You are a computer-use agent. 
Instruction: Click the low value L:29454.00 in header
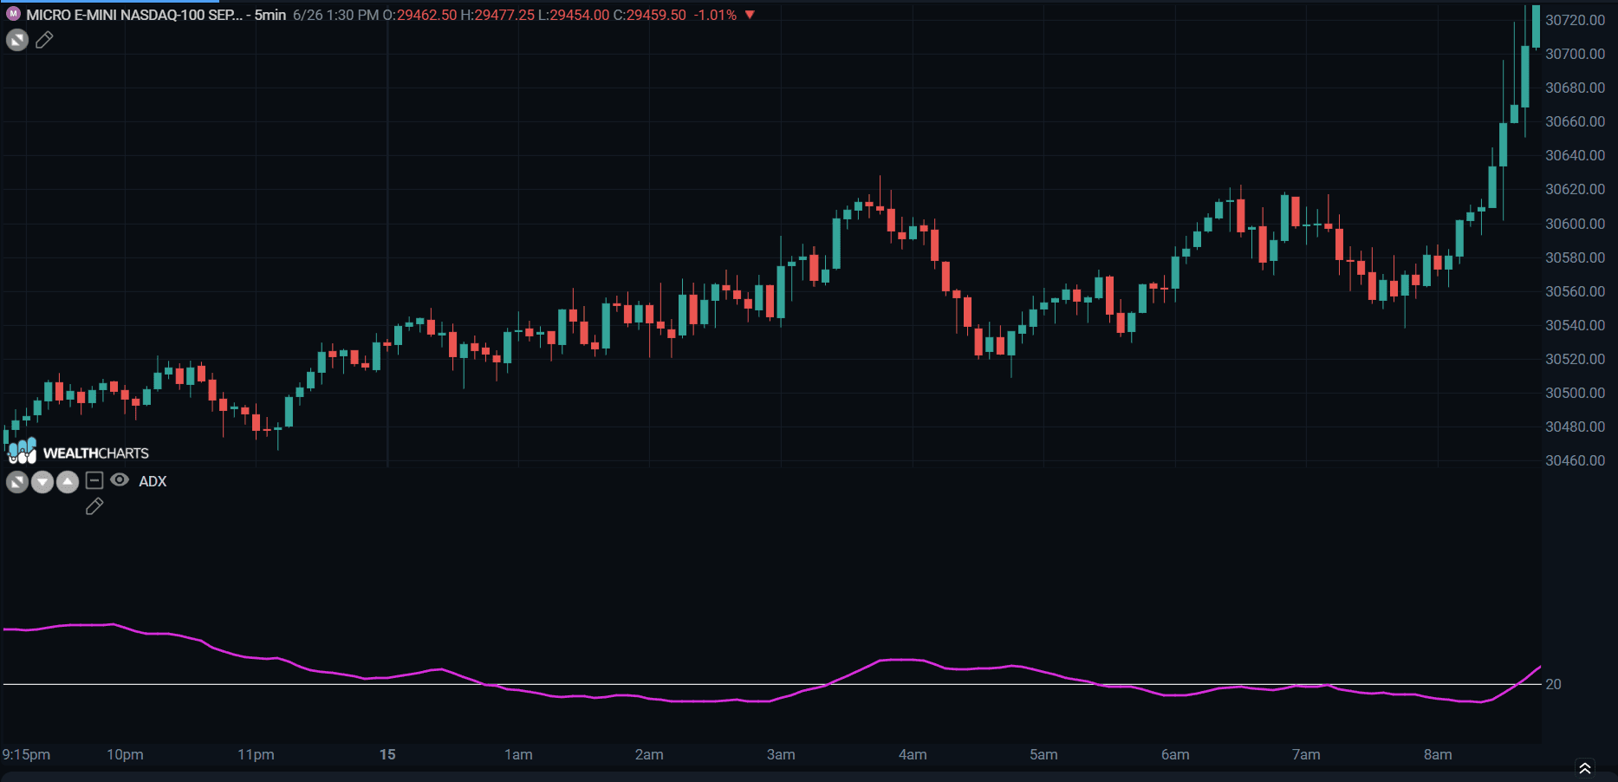coord(574,15)
